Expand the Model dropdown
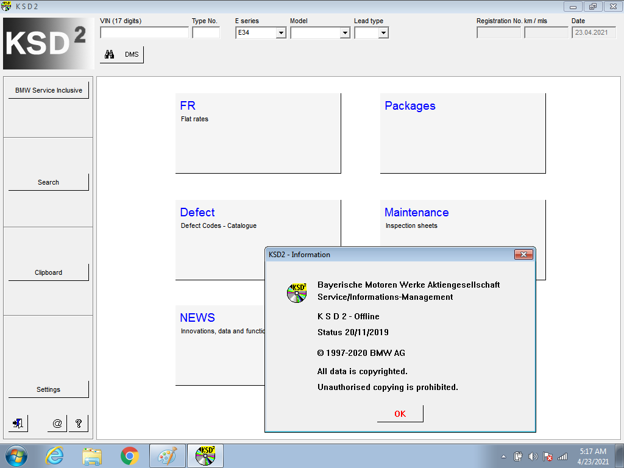 pos(345,33)
